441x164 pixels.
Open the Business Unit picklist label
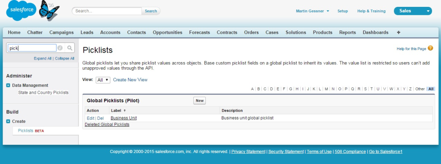(124, 118)
